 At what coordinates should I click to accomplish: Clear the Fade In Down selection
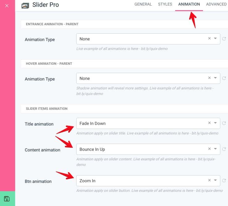click(x=209, y=123)
